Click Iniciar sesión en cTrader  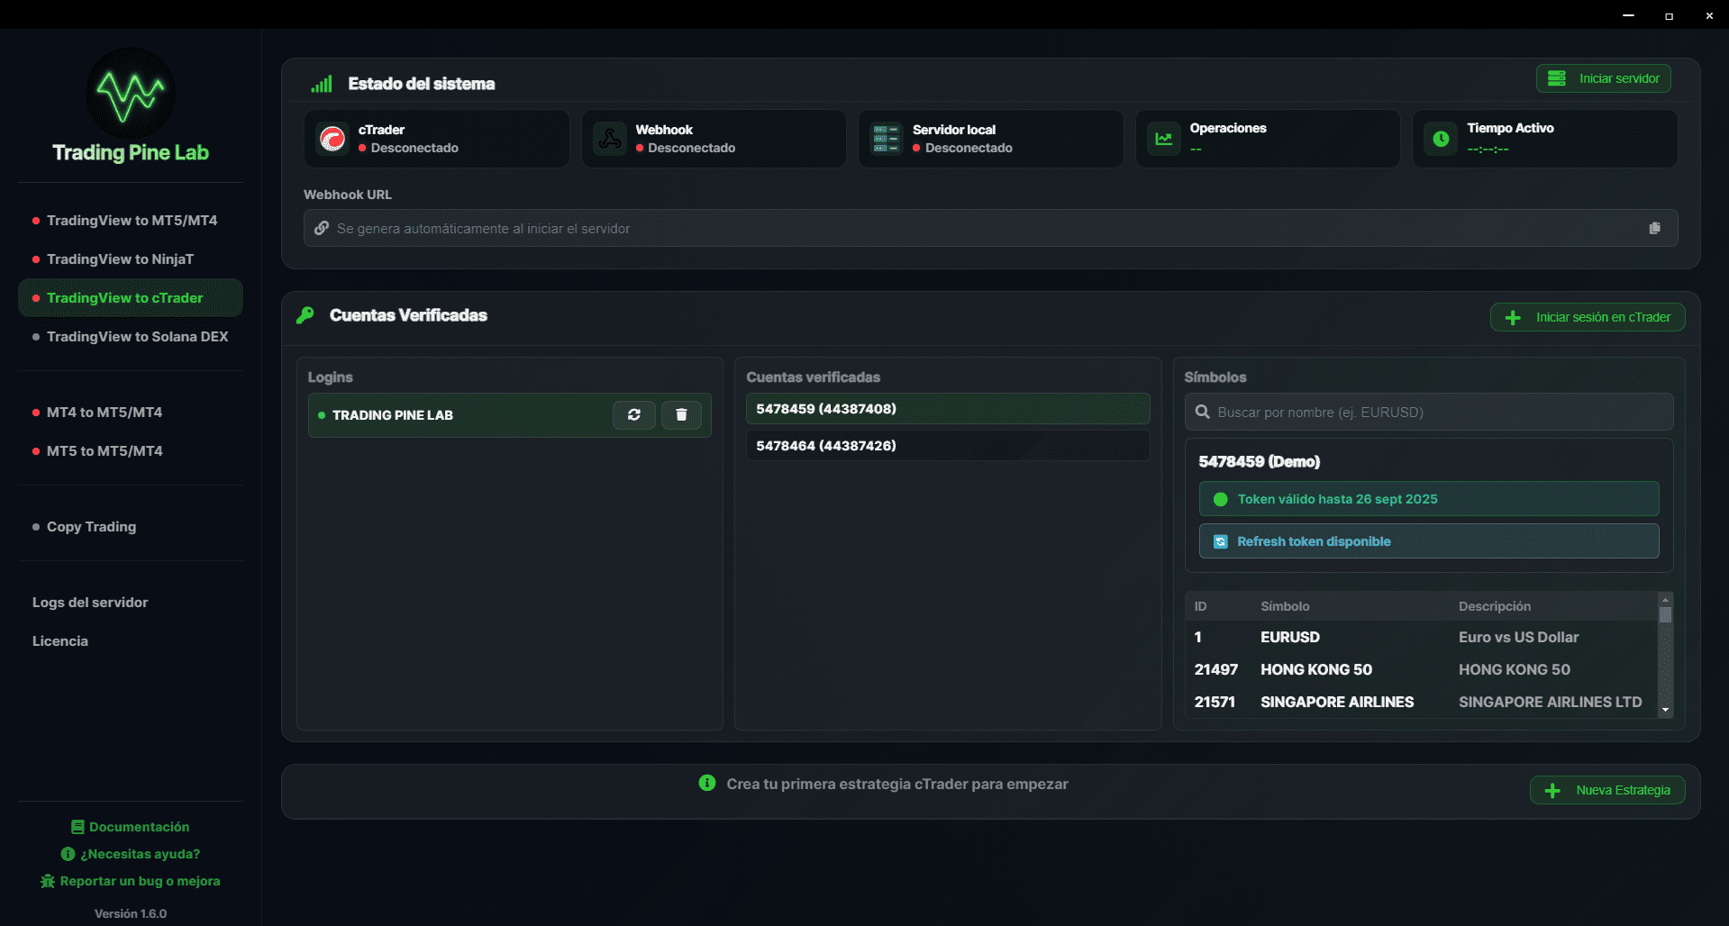tap(1587, 316)
